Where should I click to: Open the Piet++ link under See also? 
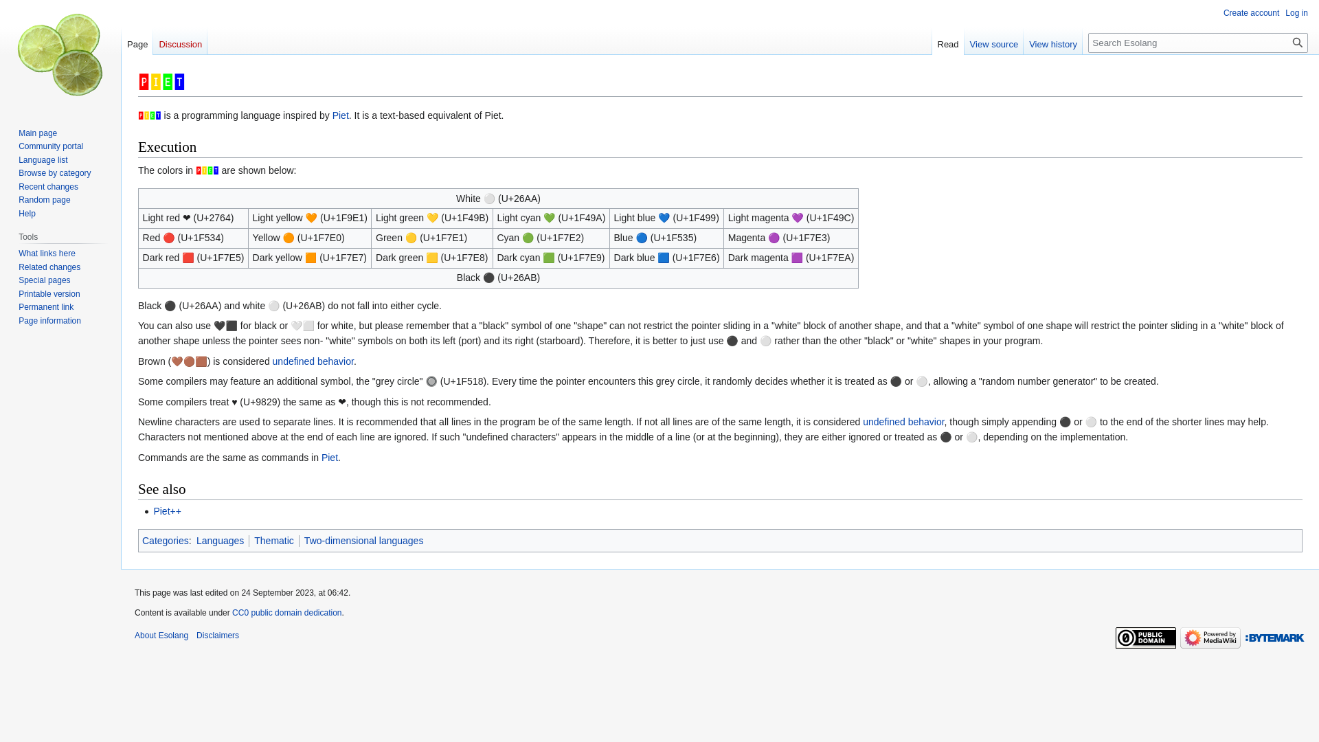[x=167, y=511]
